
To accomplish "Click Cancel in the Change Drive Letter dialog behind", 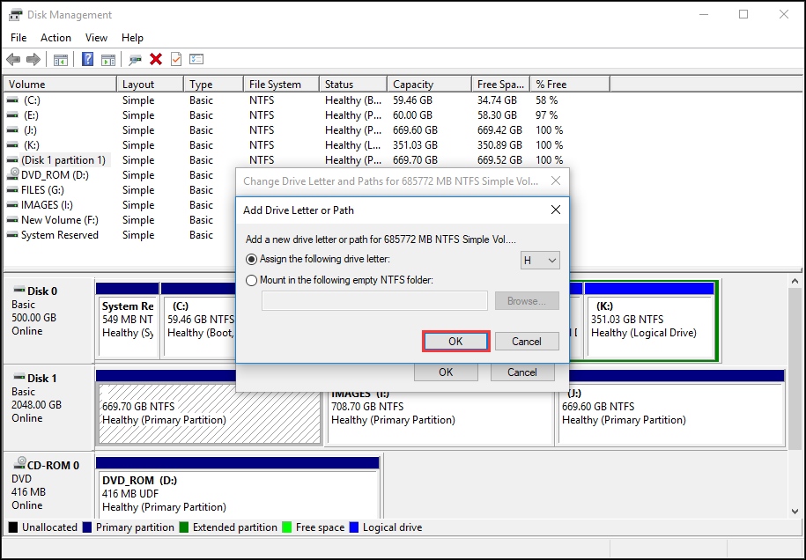I will click(x=522, y=372).
